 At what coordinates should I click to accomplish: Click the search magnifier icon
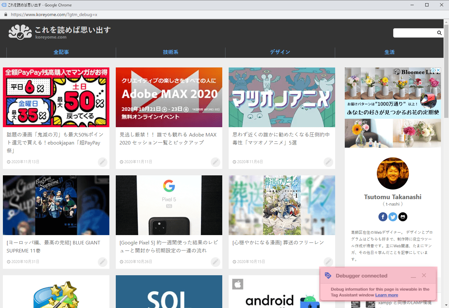(439, 33)
